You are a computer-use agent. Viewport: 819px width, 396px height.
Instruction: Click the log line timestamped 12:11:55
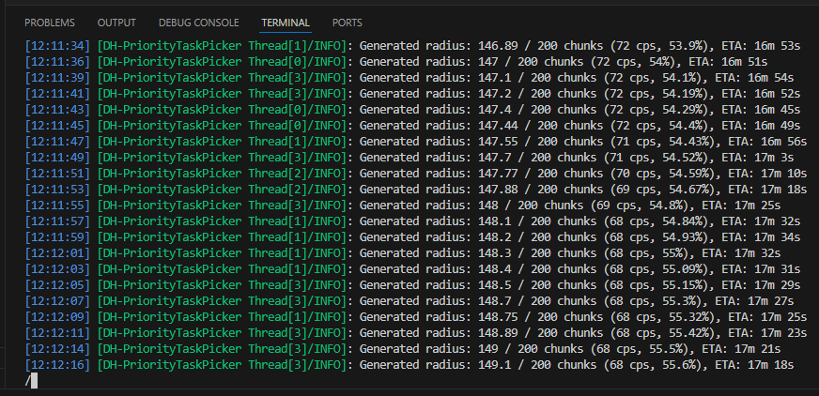coord(403,206)
